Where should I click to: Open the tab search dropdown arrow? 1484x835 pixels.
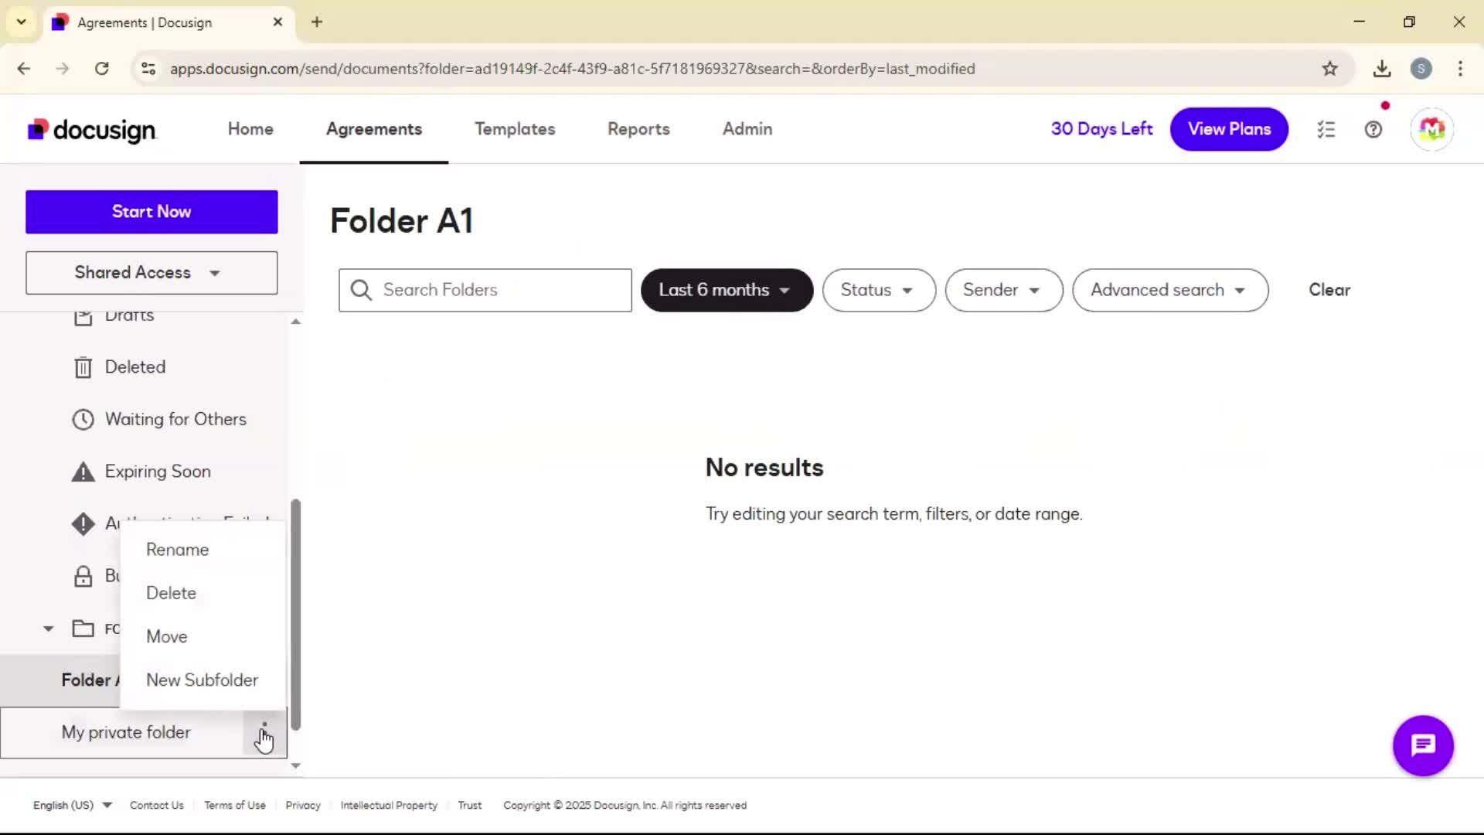coord(22,22)
